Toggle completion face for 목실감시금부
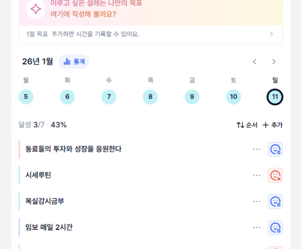 (x=275, y=201)
